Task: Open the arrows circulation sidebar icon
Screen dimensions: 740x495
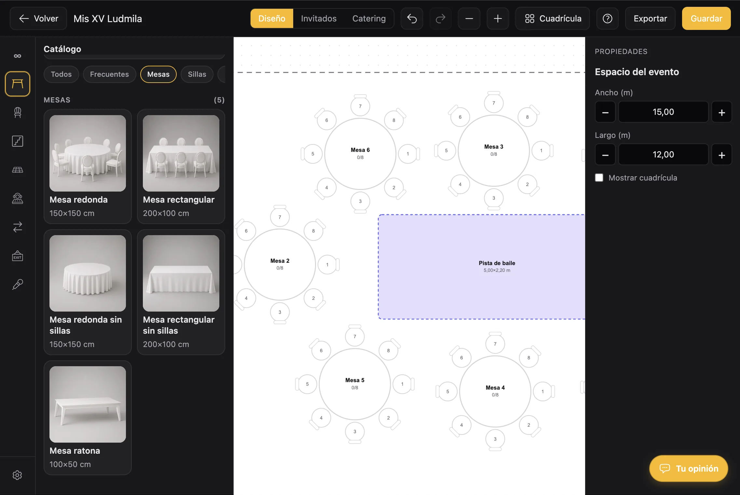Action: 18,227
